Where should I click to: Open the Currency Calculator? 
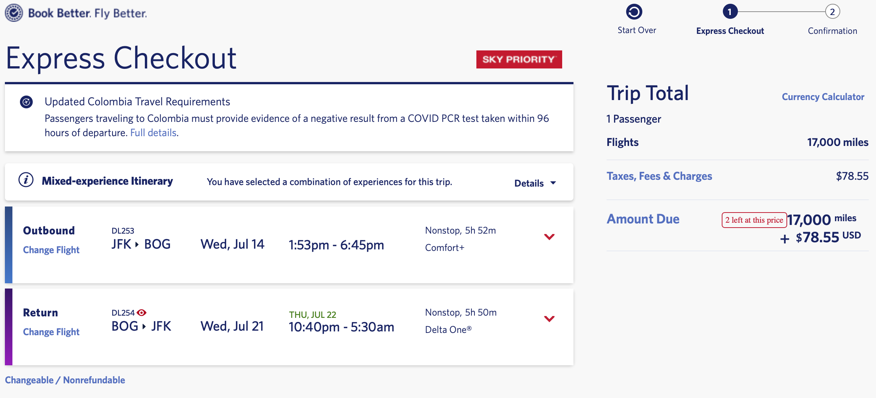[823, 97]
